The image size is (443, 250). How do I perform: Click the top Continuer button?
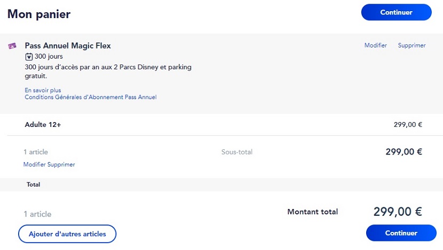pos(396,12)
